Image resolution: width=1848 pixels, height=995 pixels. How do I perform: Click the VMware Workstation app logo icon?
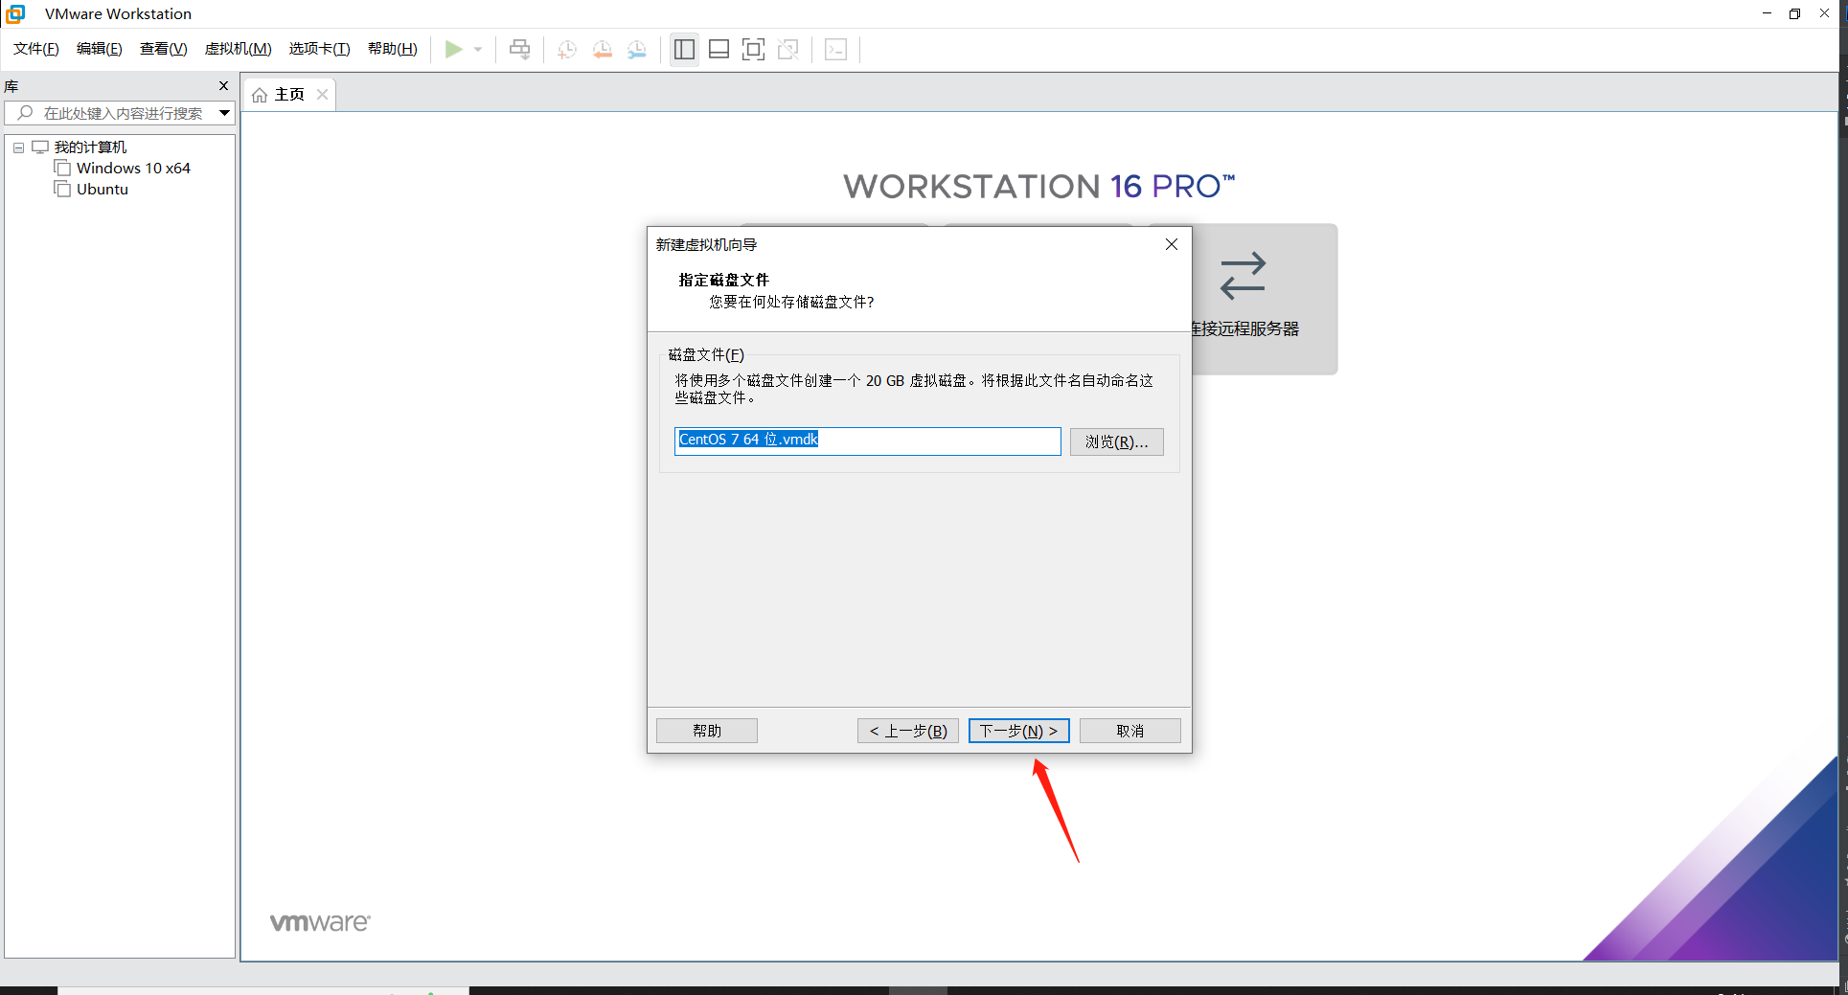(15, 13)
